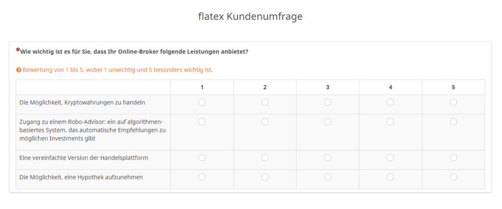This screenshot has height=209, width=502.
Task: Click the orange help question-mark icon
Action: coord(19,70)
